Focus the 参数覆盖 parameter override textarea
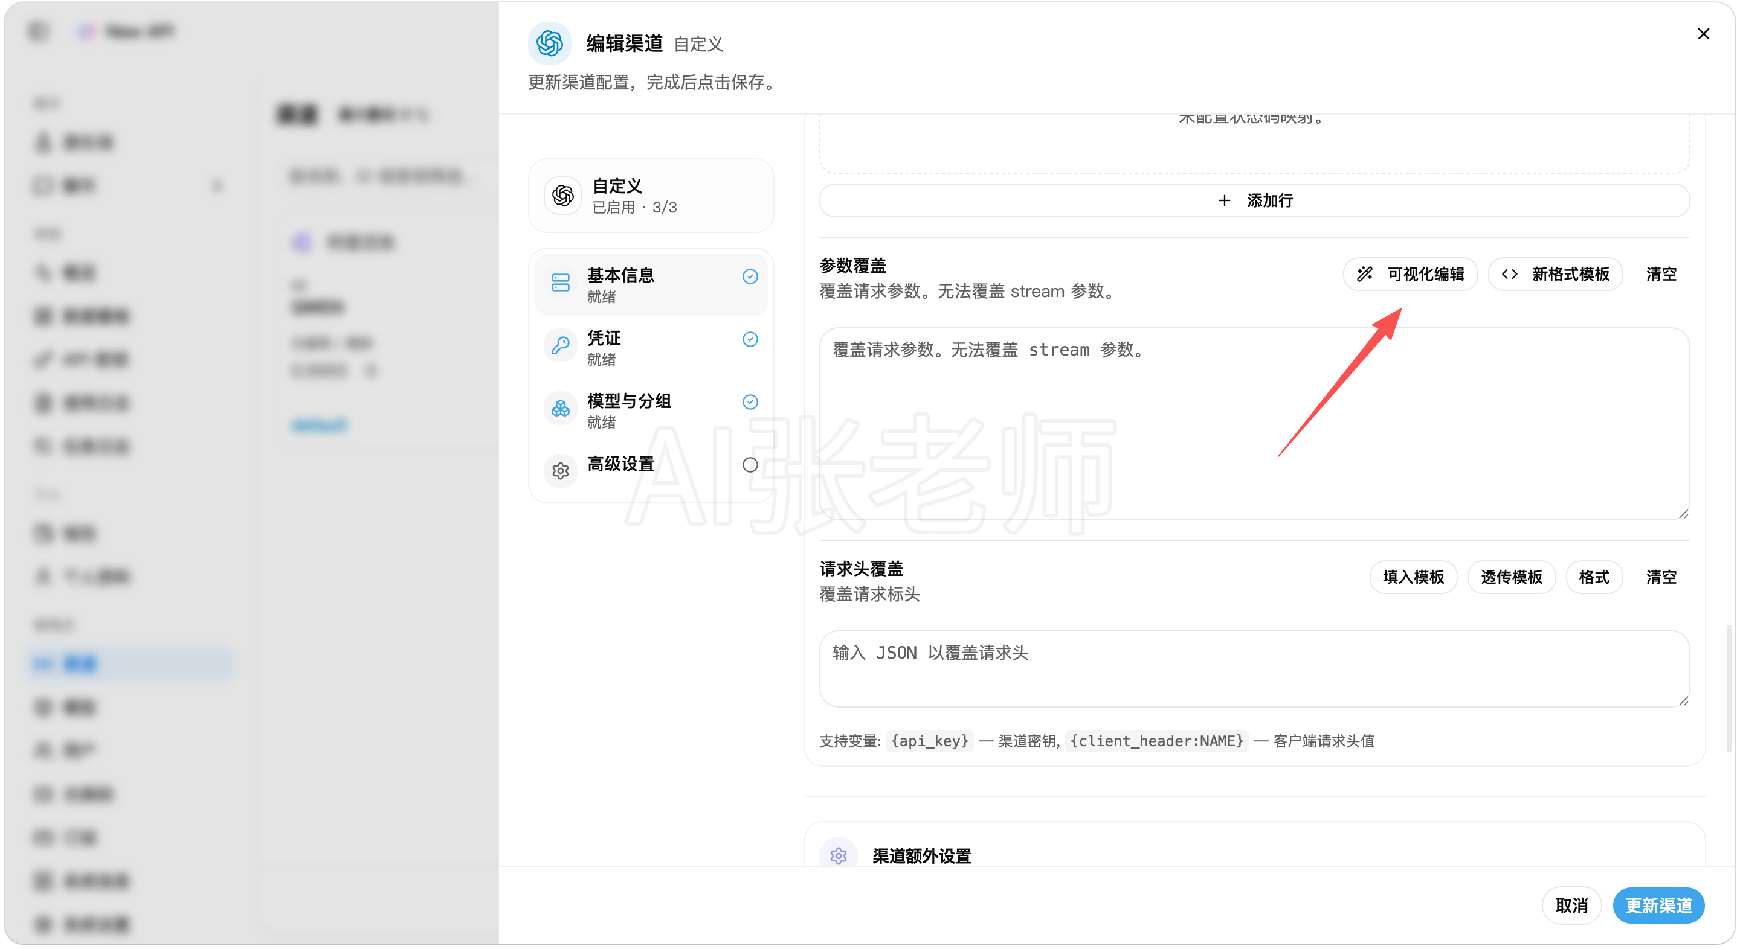 (x=1254, y=424)
